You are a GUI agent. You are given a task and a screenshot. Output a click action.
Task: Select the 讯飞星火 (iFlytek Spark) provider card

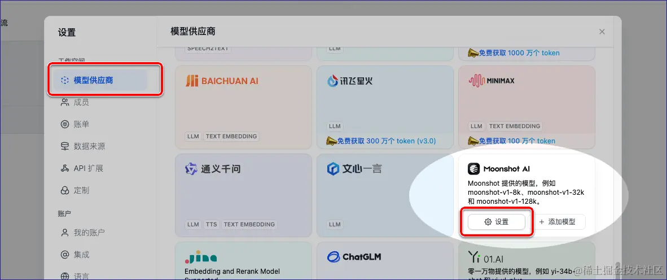click(385, 107)
